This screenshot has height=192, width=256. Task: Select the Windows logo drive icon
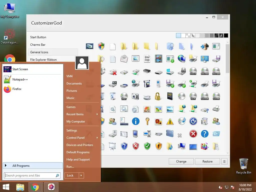170,71
